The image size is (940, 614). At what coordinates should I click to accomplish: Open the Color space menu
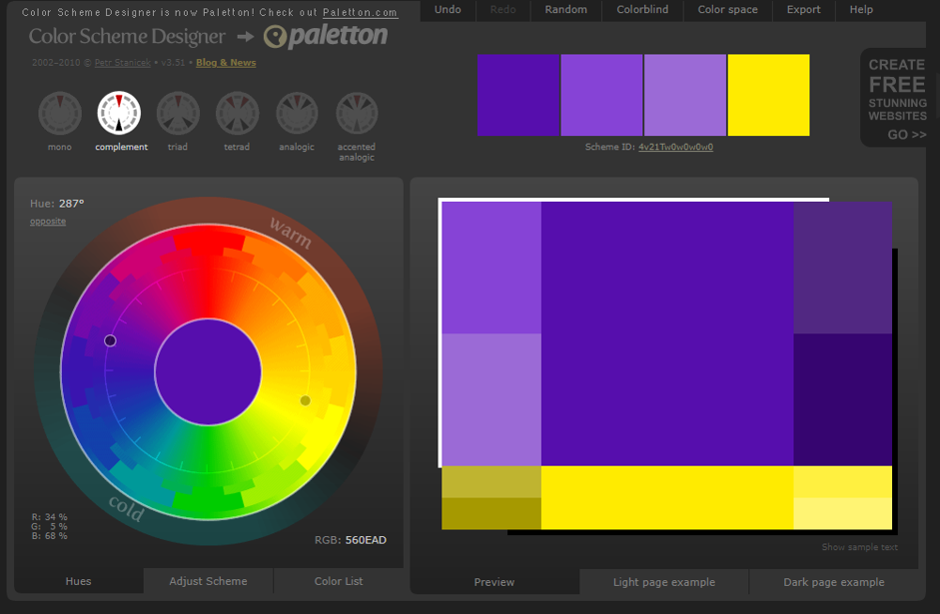(727, 10)
